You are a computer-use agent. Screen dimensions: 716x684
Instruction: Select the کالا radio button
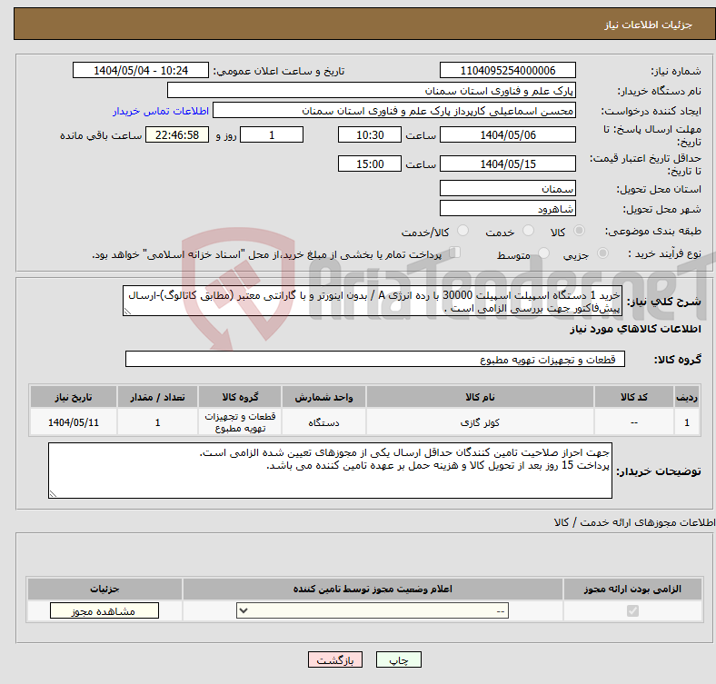click(x=579, y=231)
